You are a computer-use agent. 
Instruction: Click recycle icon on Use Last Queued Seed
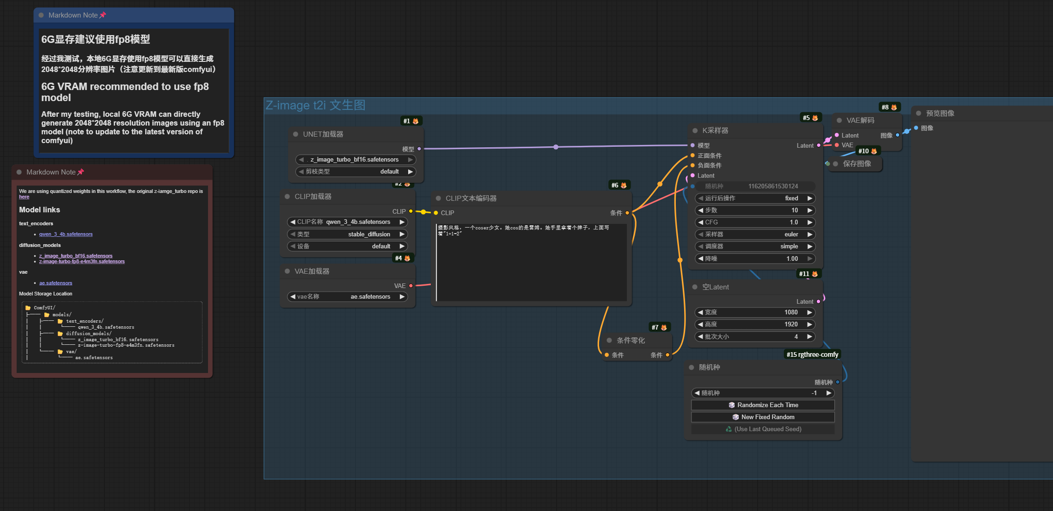click(x=729, y=429)
